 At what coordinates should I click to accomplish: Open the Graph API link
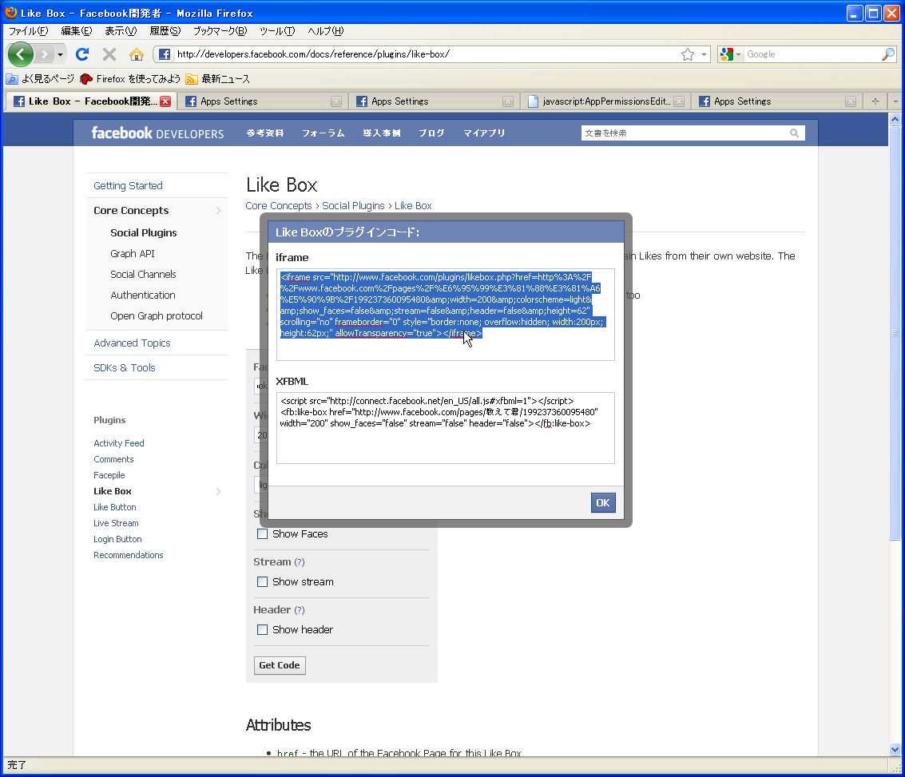(x=132, y=254)
